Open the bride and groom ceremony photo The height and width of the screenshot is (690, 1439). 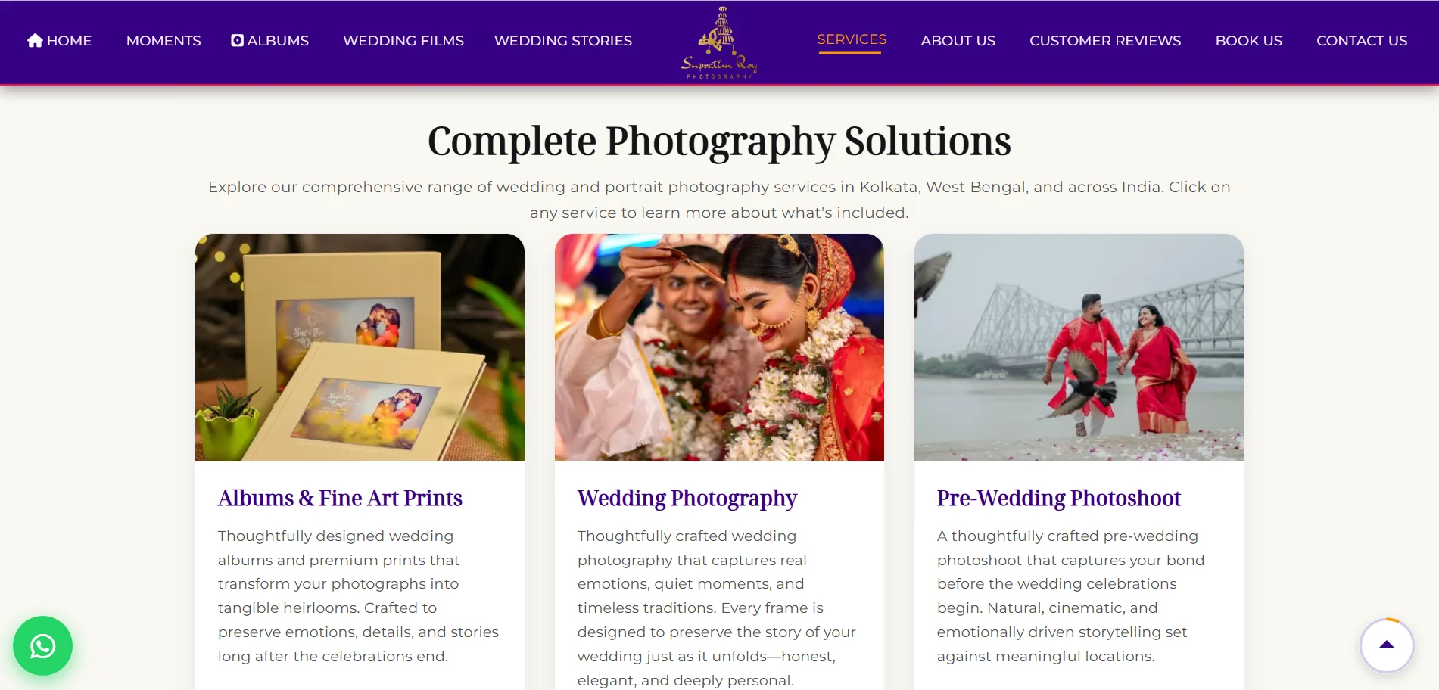[x=719, y=347]
